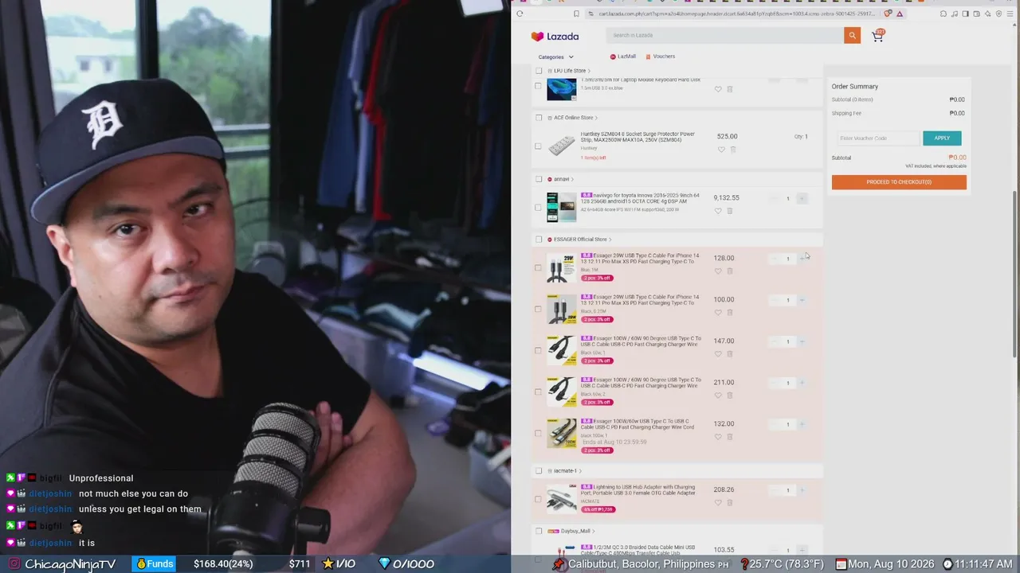Viewport: 1020px width, 573px height.
Task: Check the Lightning to USB Hub Adapter
Action: click(539, 499)
